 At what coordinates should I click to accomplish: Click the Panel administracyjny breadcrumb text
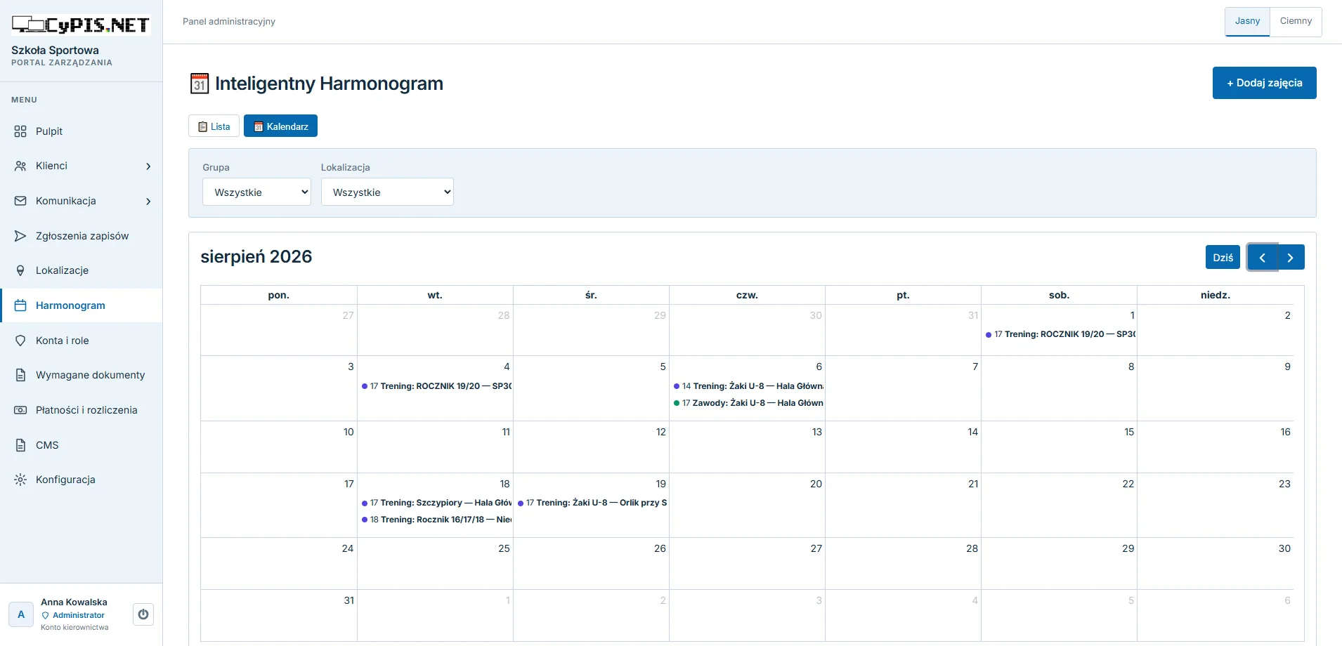229,22
